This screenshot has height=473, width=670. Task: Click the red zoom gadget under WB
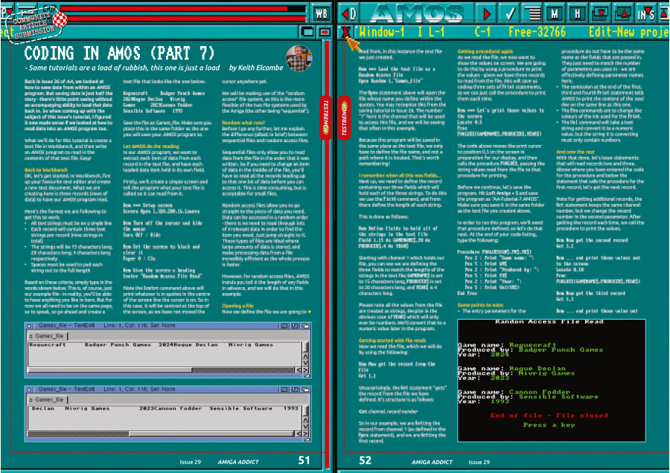[x=325, y=32]
